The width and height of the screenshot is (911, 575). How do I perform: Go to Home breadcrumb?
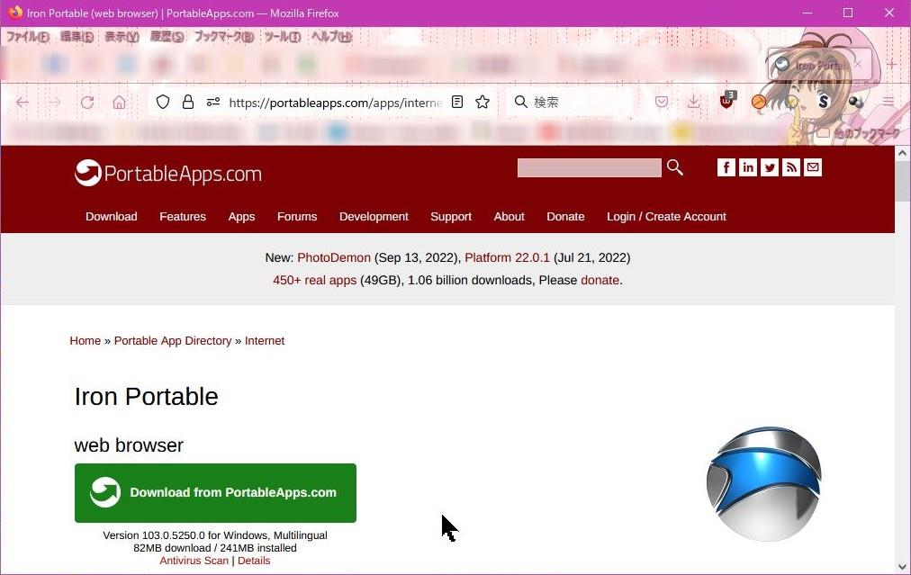[x=86, y=341]
